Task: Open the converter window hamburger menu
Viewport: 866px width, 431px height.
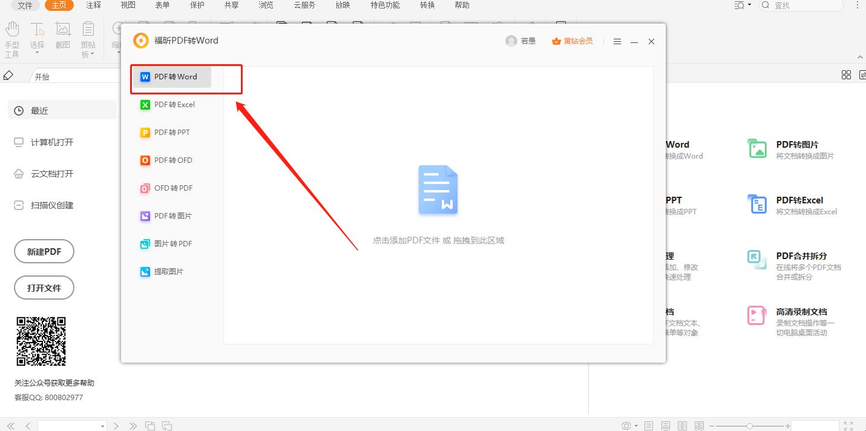Action: click(617, 41)
